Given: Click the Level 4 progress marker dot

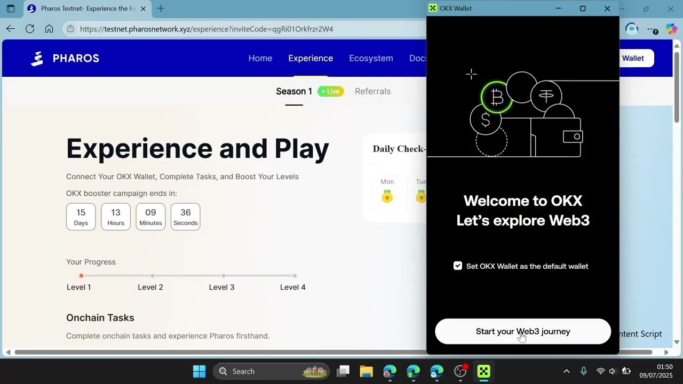Looking at the screenshot, I should 295,276.
